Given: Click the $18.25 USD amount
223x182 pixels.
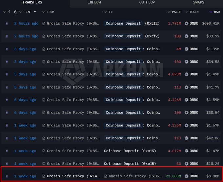Looking at the screenshot, I should [213, 164].
